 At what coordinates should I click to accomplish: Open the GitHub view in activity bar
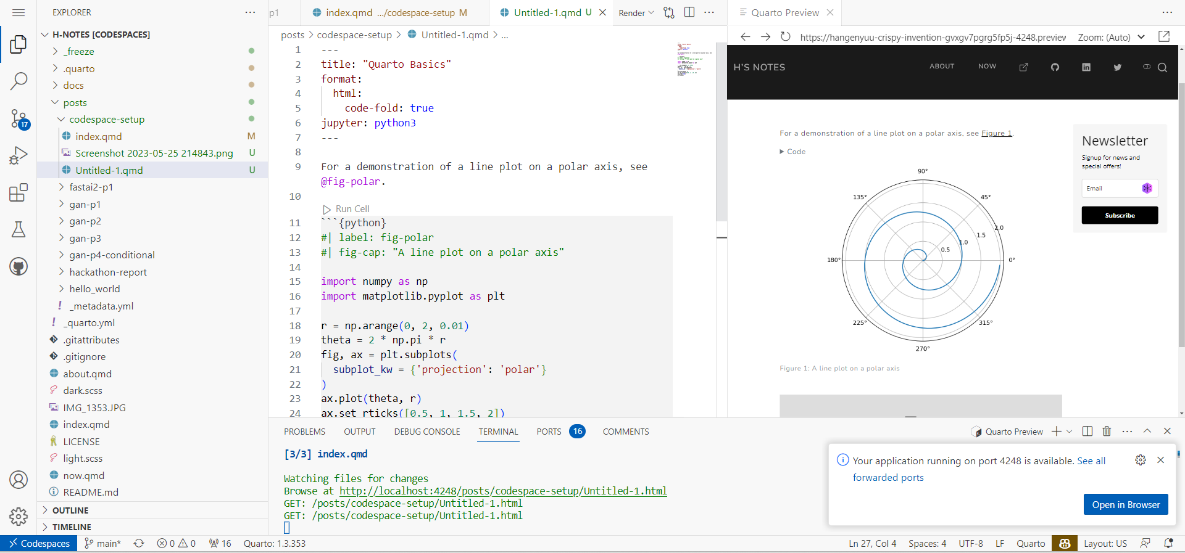[19, 266]
